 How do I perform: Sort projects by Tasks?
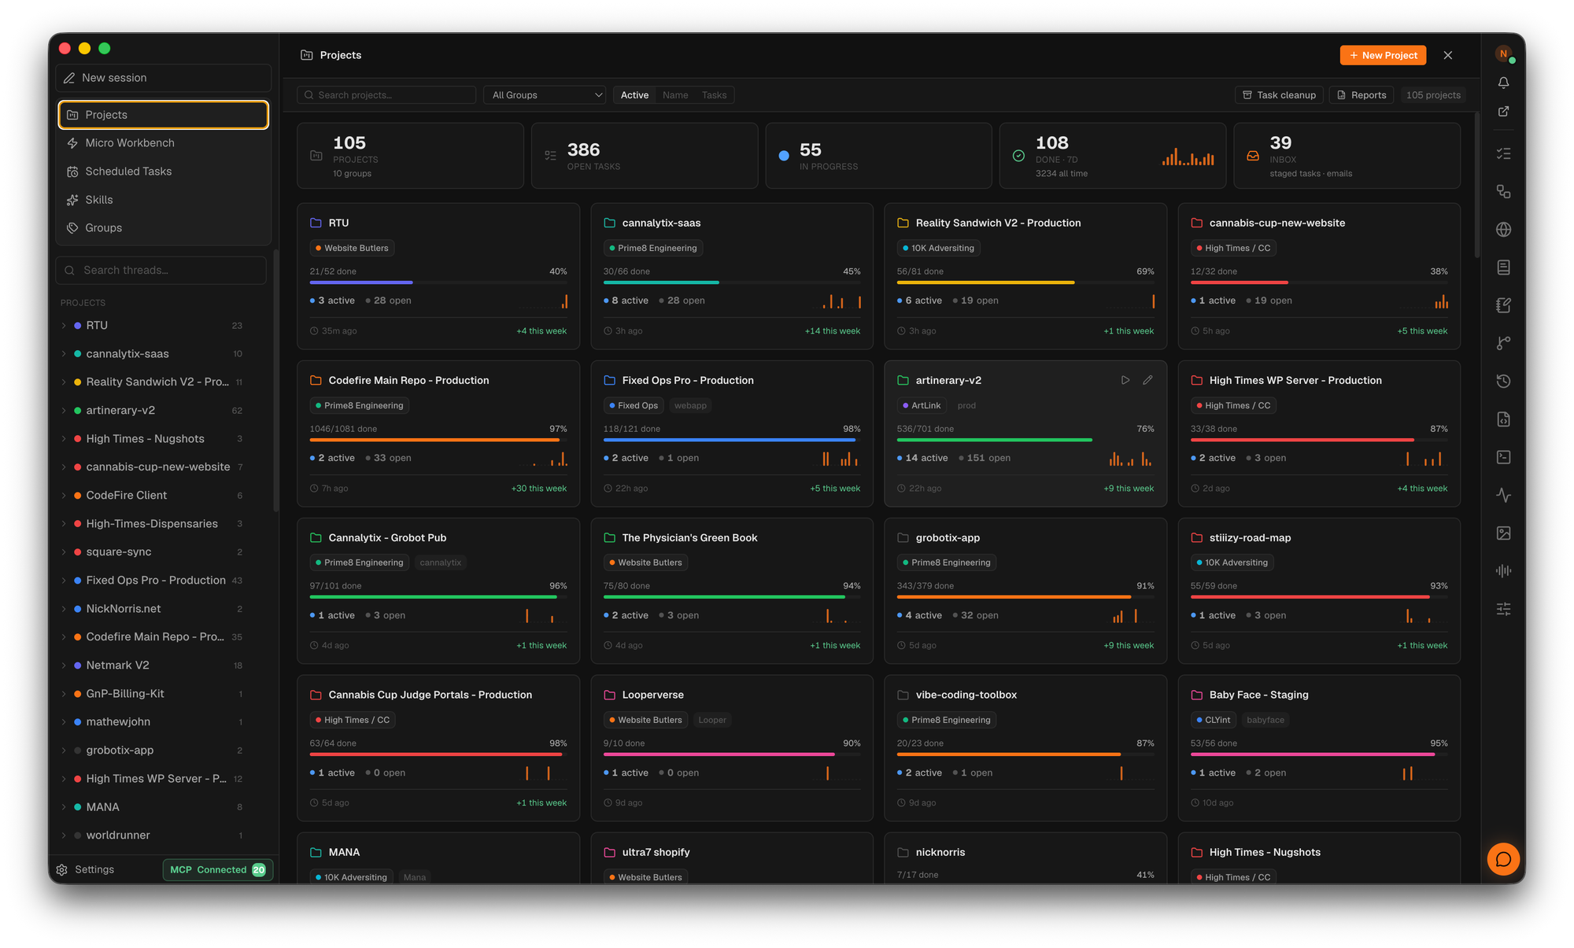coord(714,95)
